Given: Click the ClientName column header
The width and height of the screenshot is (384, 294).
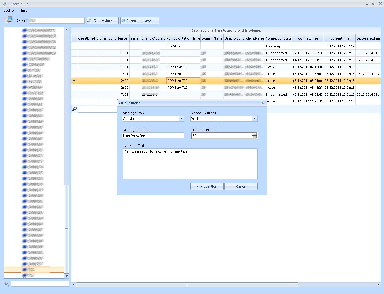Looking at the screenshot, I should pyautogui.click(x=255, y=38).
